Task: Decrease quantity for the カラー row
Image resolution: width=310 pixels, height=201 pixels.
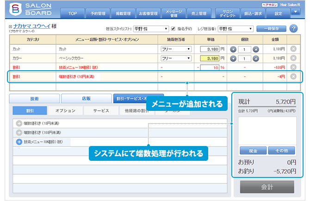Action: pos(233,59)
